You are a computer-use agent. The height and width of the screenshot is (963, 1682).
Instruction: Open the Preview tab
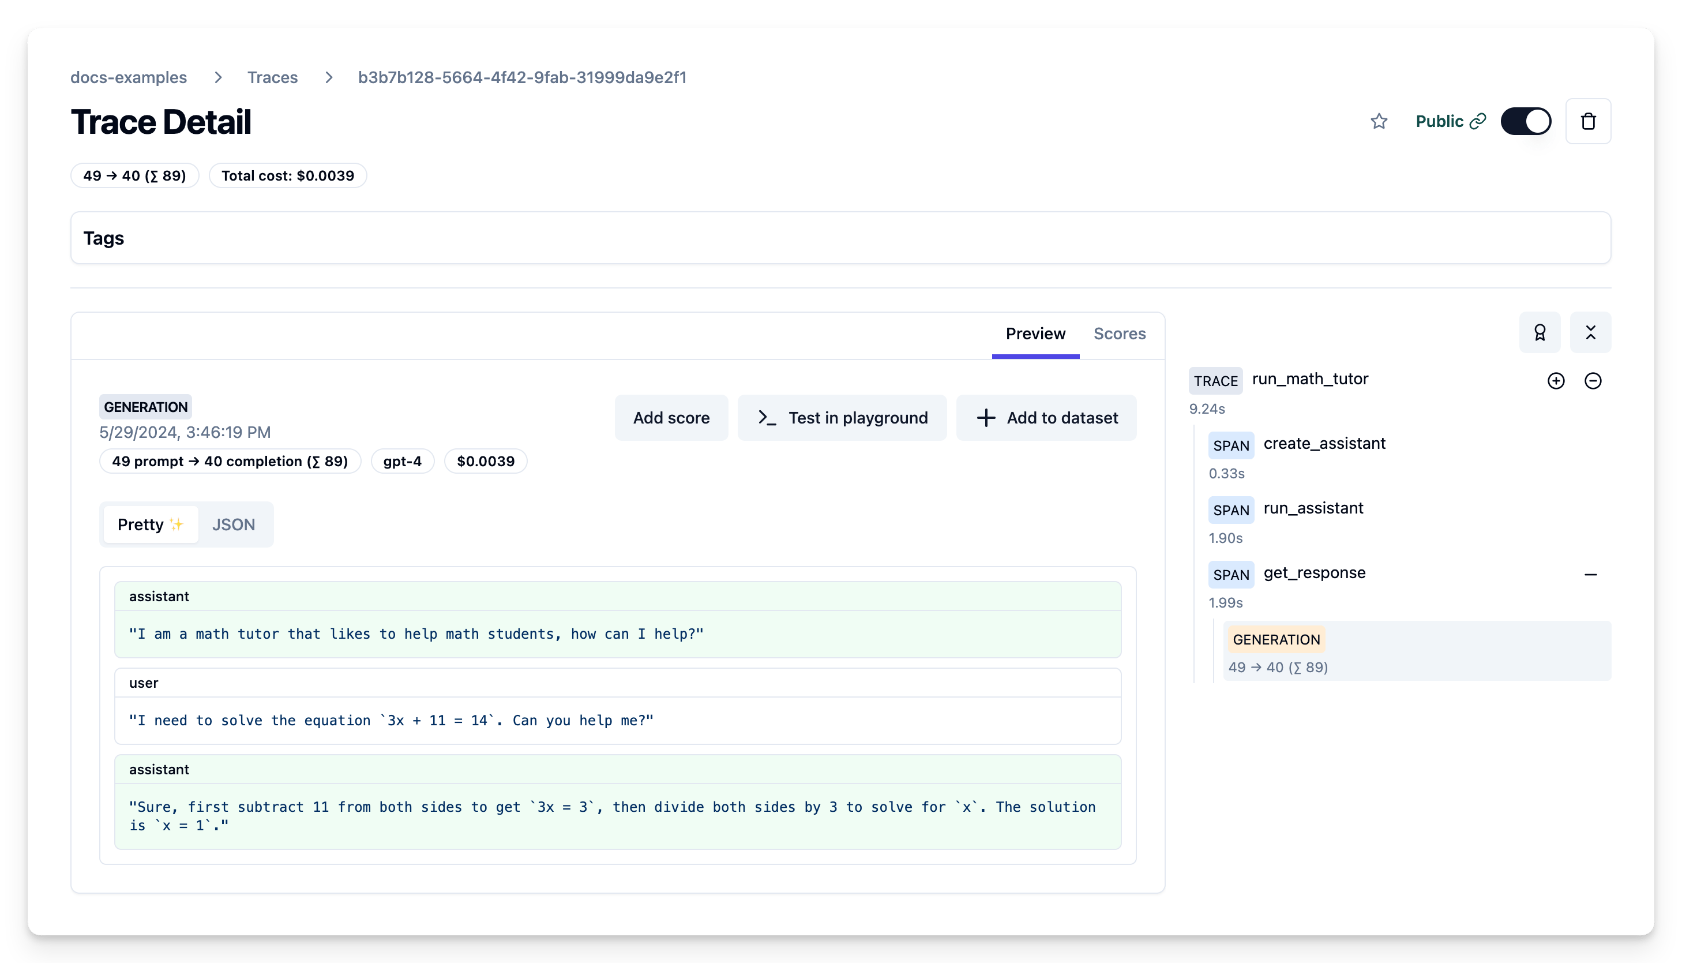point(1035,334)
